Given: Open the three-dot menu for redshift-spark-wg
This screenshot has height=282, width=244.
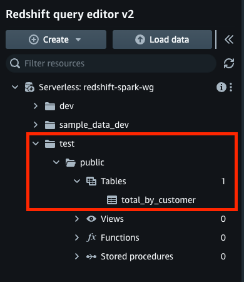Looking at the screenshot, I should coord(231,87).
